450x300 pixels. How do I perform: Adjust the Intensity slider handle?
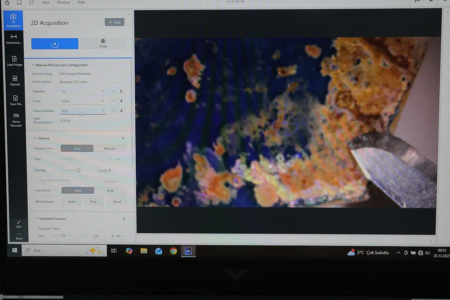[78, 170]
